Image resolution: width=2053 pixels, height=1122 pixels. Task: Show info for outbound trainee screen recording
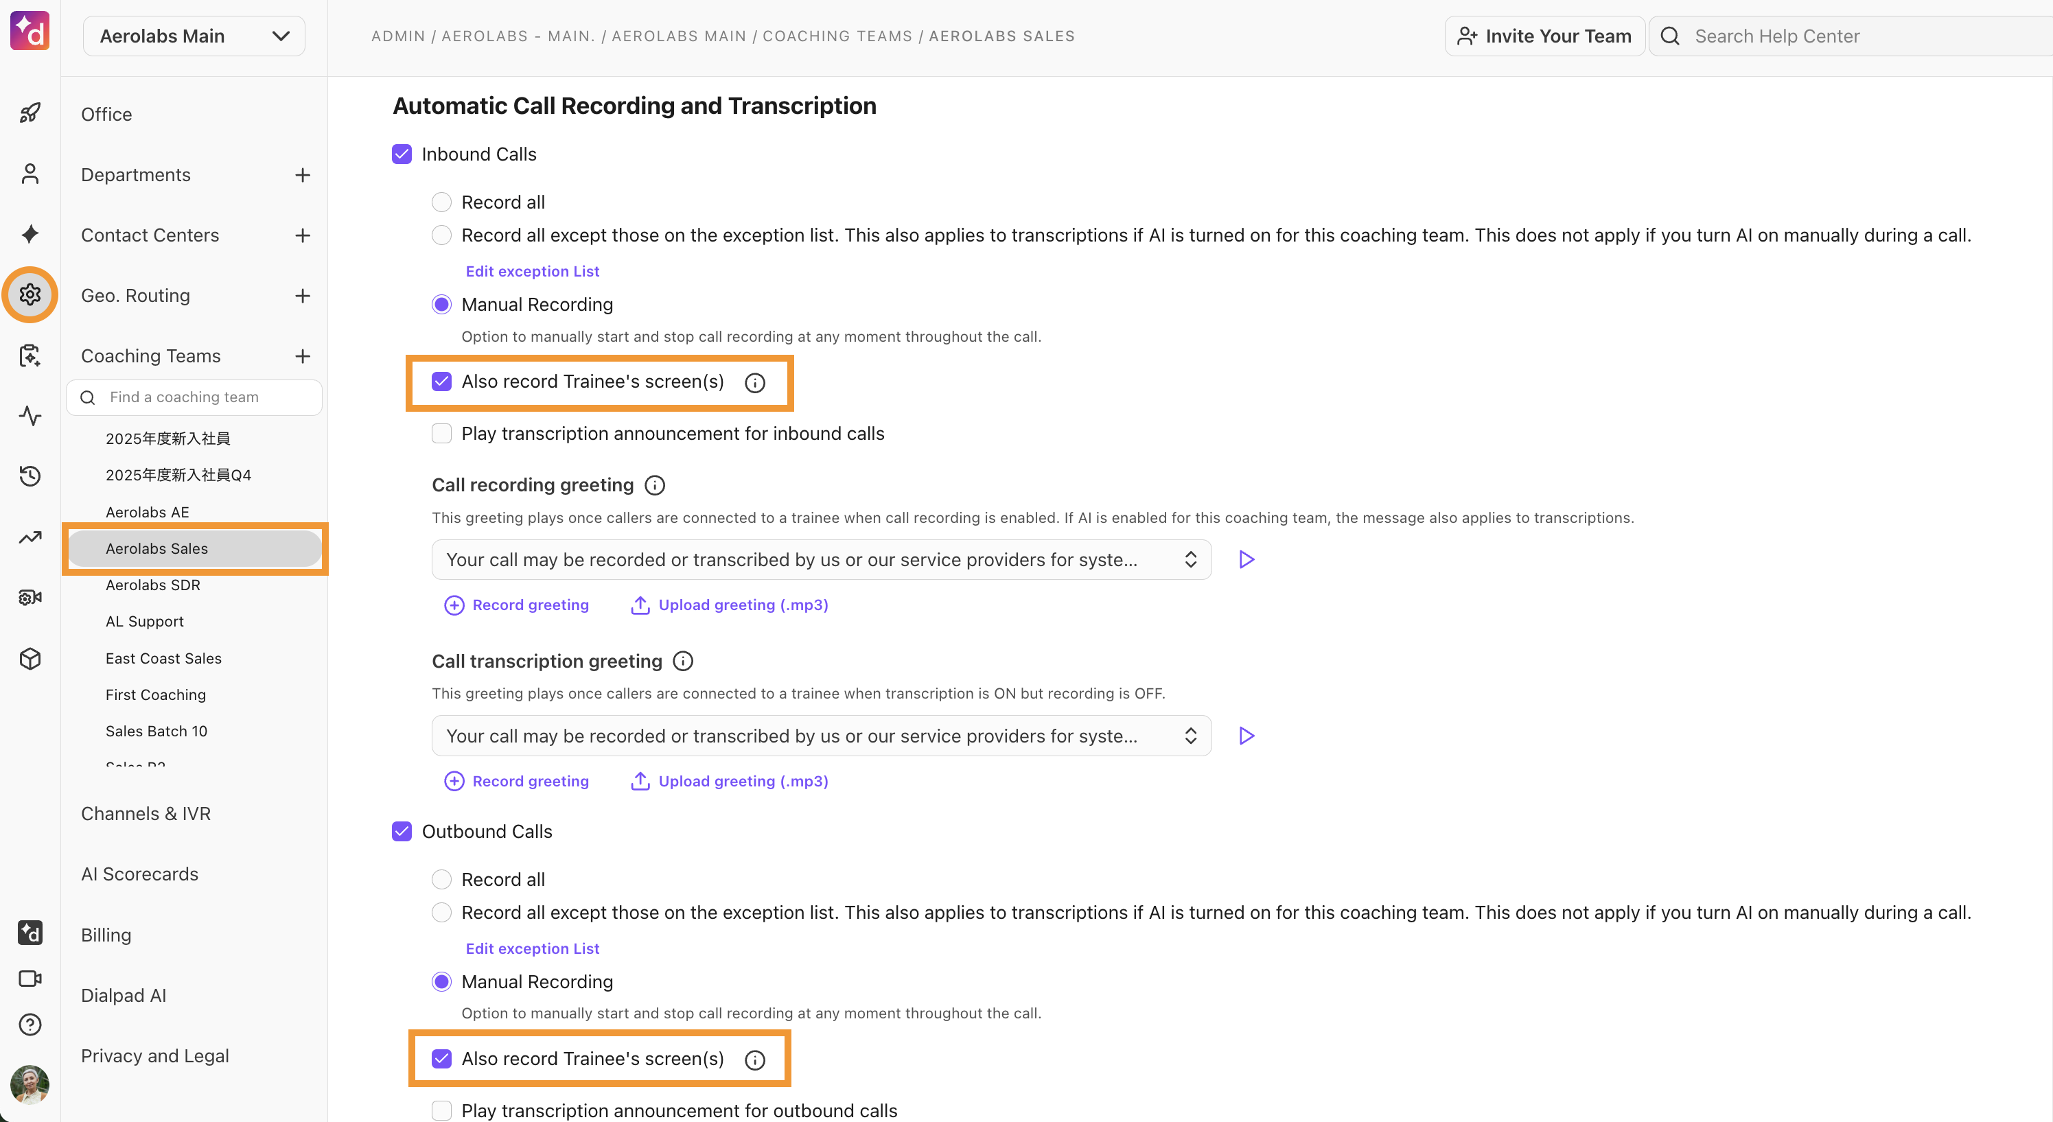pyautogui.click(x=755, y=1060)
